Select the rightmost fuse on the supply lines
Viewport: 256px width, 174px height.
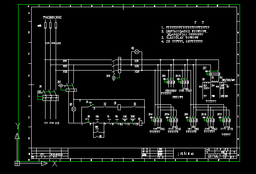tap(56, 25)
